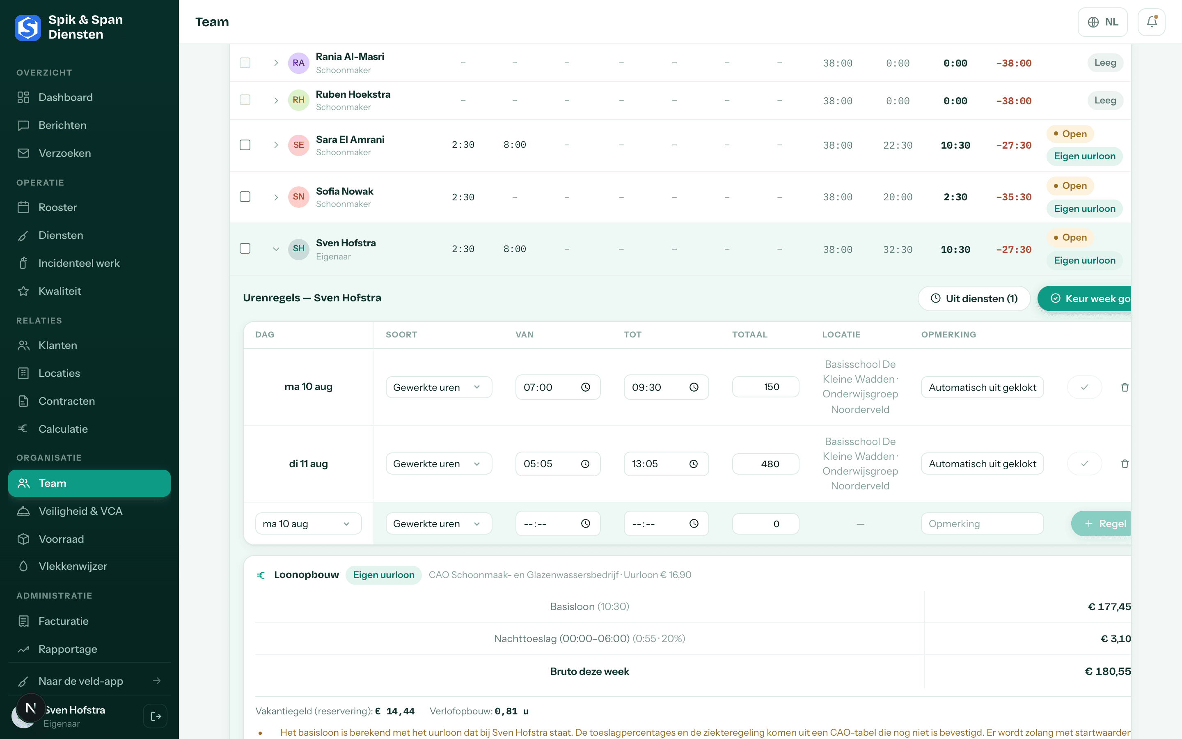Click the Kwaliteit star icon
This screenshot has height=739, width=1182.
[23, 291]
